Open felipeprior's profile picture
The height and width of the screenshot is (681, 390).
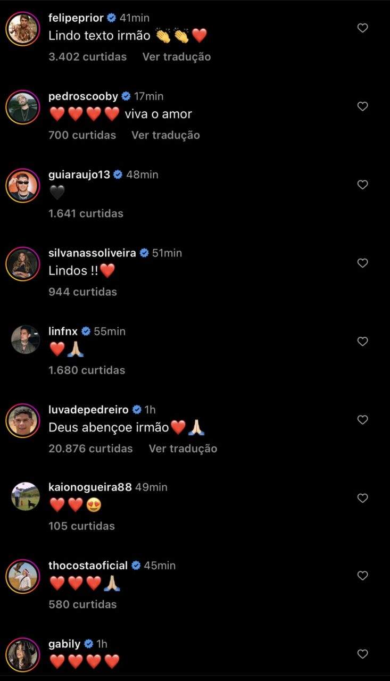23,28
